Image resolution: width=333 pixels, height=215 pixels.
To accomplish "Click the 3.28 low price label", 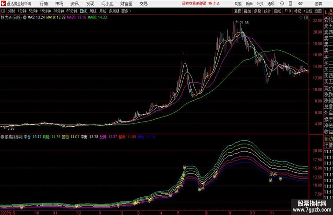I will point(11,128).
